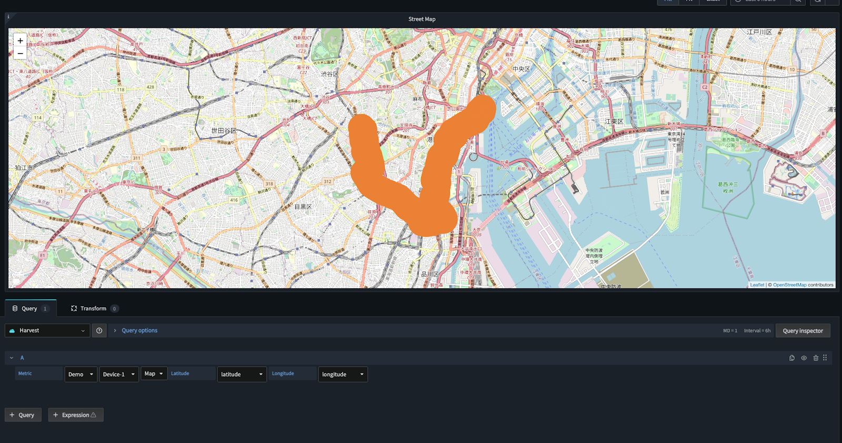Open the Query inspector
842x443 pixels.
(x=803, y=330)
